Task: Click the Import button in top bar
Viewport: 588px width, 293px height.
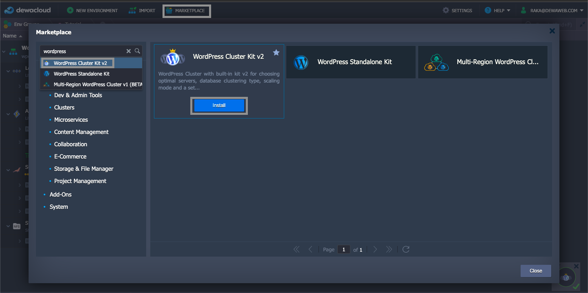Action: coord(142,11)
